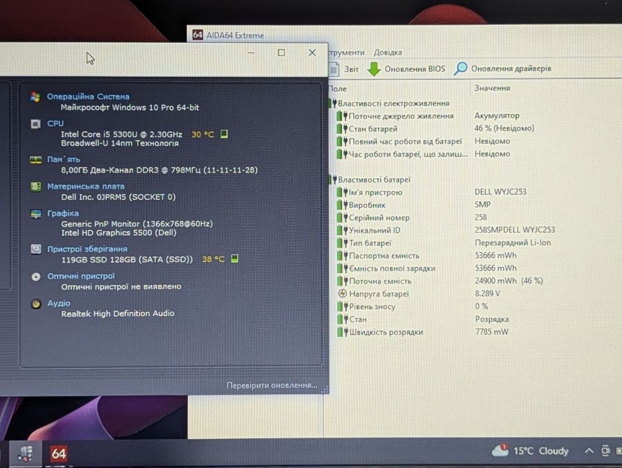Click the motherboard icon

coord(36,186)
